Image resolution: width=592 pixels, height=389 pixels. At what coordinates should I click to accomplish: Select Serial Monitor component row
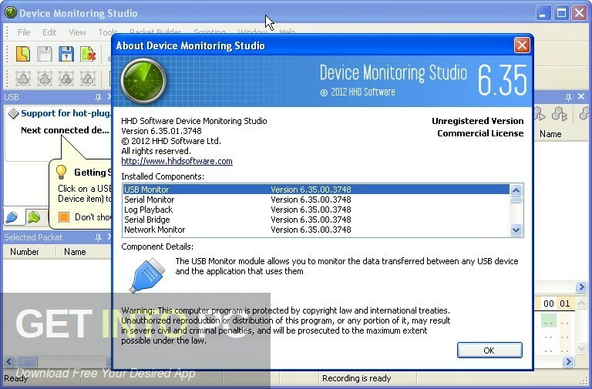(316, 200)
